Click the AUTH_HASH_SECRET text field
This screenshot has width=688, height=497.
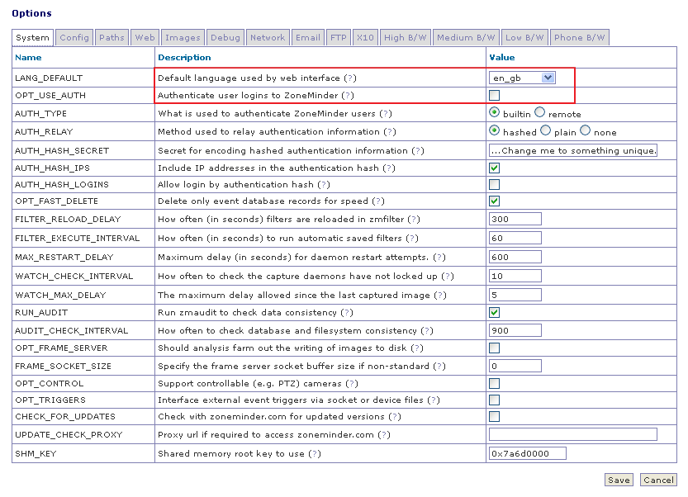pos(573,150)
